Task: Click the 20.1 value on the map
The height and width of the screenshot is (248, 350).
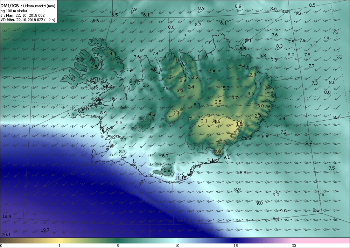Action: point(6,235)
